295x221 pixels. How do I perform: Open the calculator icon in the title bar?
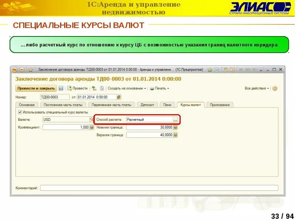(225, 70)
